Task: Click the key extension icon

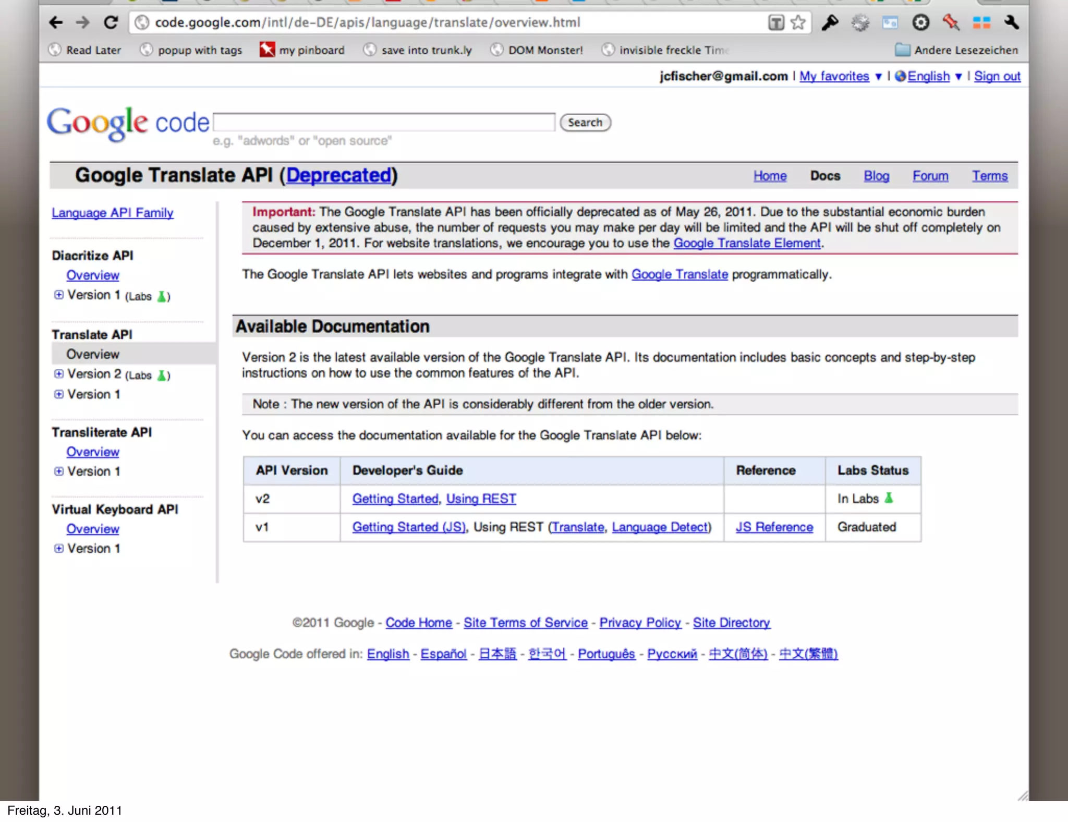Action: (x=830, y=22)
